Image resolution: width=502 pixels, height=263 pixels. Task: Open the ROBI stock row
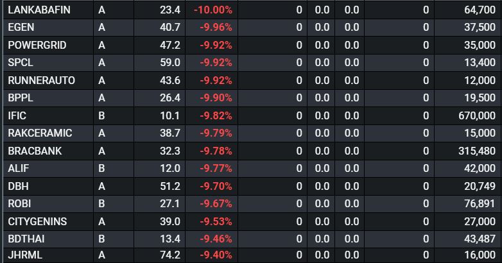pyautogui.click(x=20, y=203)
